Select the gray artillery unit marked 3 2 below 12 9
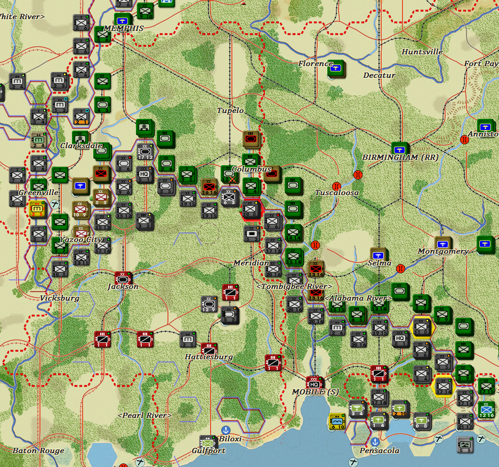The image size is (499, 467). tap(229, 315)
